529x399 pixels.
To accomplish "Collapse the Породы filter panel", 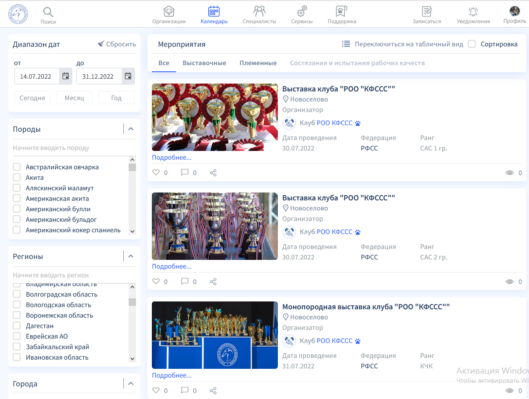I will 130,129.
